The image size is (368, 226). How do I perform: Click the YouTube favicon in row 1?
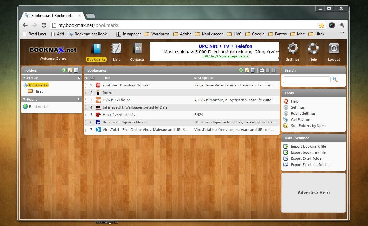pos(98,85)
